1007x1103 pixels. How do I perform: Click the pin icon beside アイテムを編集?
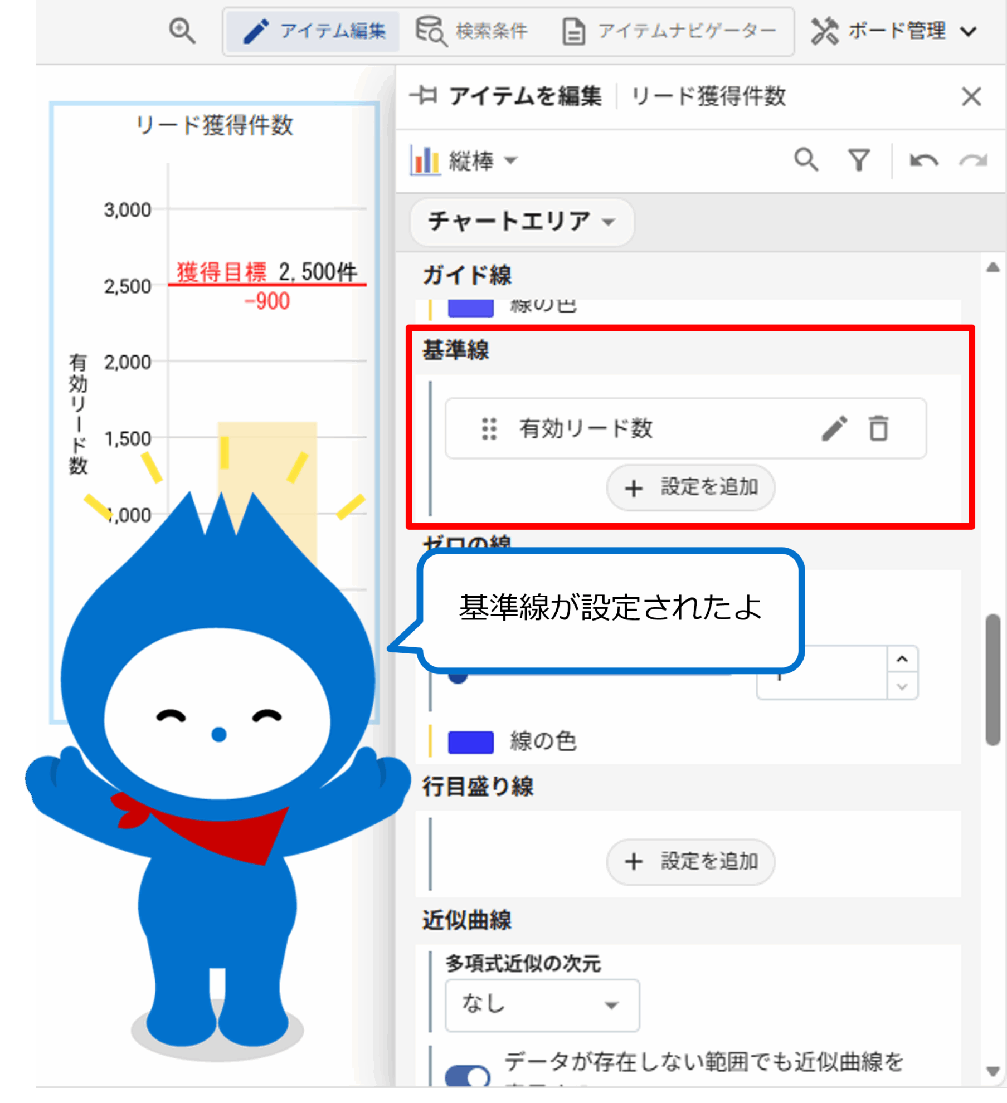click(x=424, y=96)
